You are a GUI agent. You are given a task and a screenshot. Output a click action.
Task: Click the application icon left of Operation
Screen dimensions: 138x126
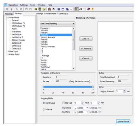6,5
